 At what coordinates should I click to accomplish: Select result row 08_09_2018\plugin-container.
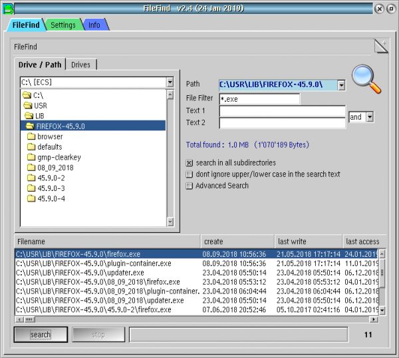(x=196, y=291)
